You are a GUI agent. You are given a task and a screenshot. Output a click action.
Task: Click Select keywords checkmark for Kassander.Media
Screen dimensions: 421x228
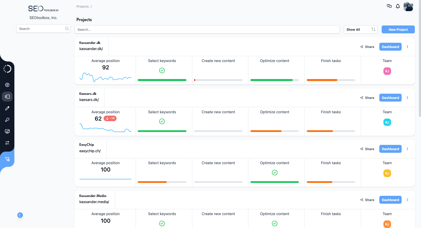click(x=162, y=223)
